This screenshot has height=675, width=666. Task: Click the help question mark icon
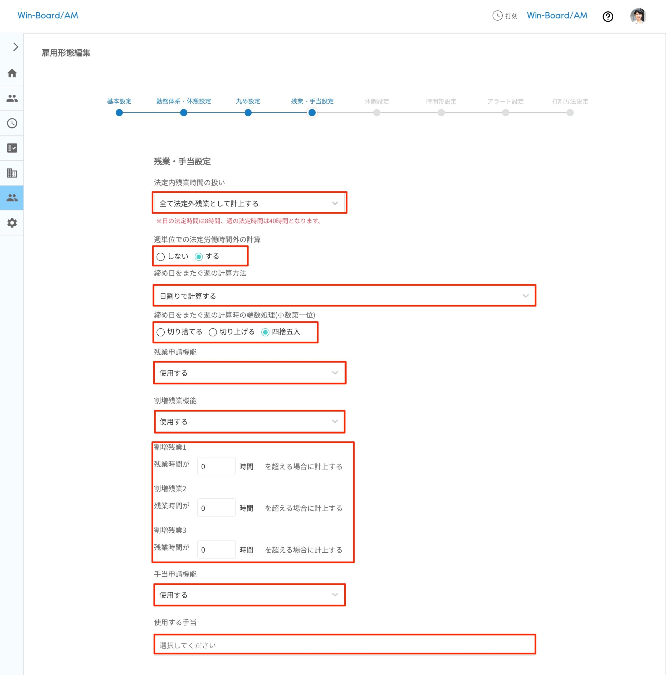pyautogui.click(x=608, y=16)
